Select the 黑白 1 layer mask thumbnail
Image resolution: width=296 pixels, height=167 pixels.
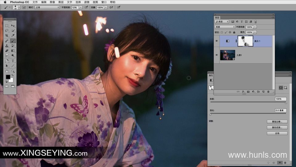pos(245,41)
